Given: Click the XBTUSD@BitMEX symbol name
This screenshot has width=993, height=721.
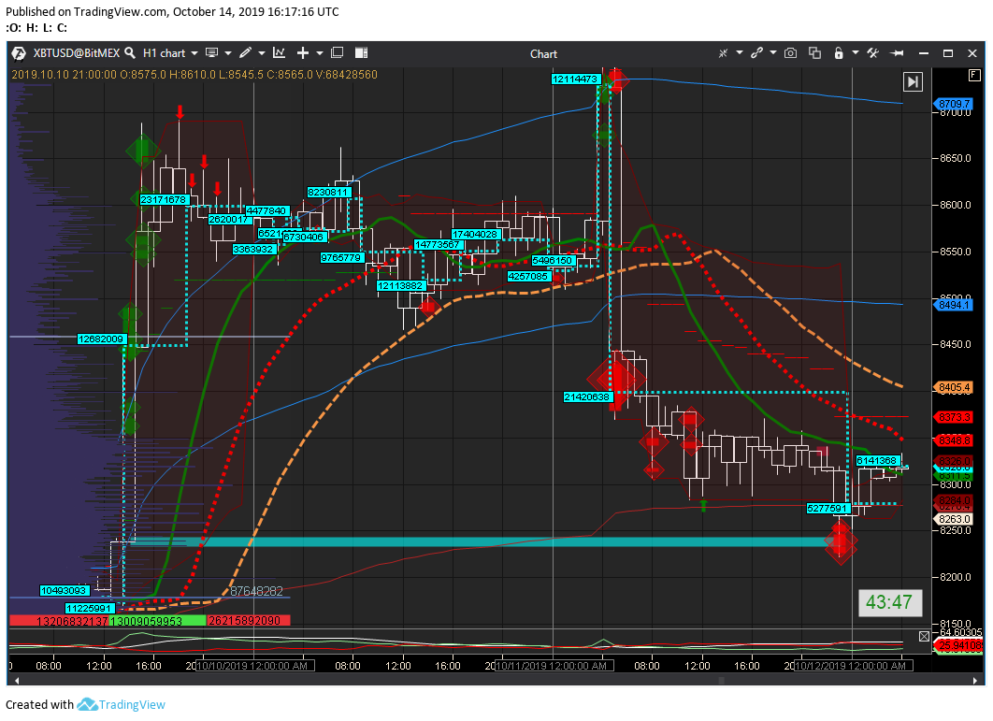Looking at the screenshot, I should click(x=76, y=53).
